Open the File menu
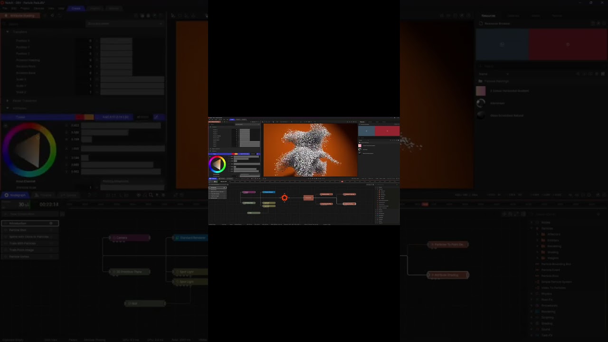608x342 pixels. pos(5,9)
